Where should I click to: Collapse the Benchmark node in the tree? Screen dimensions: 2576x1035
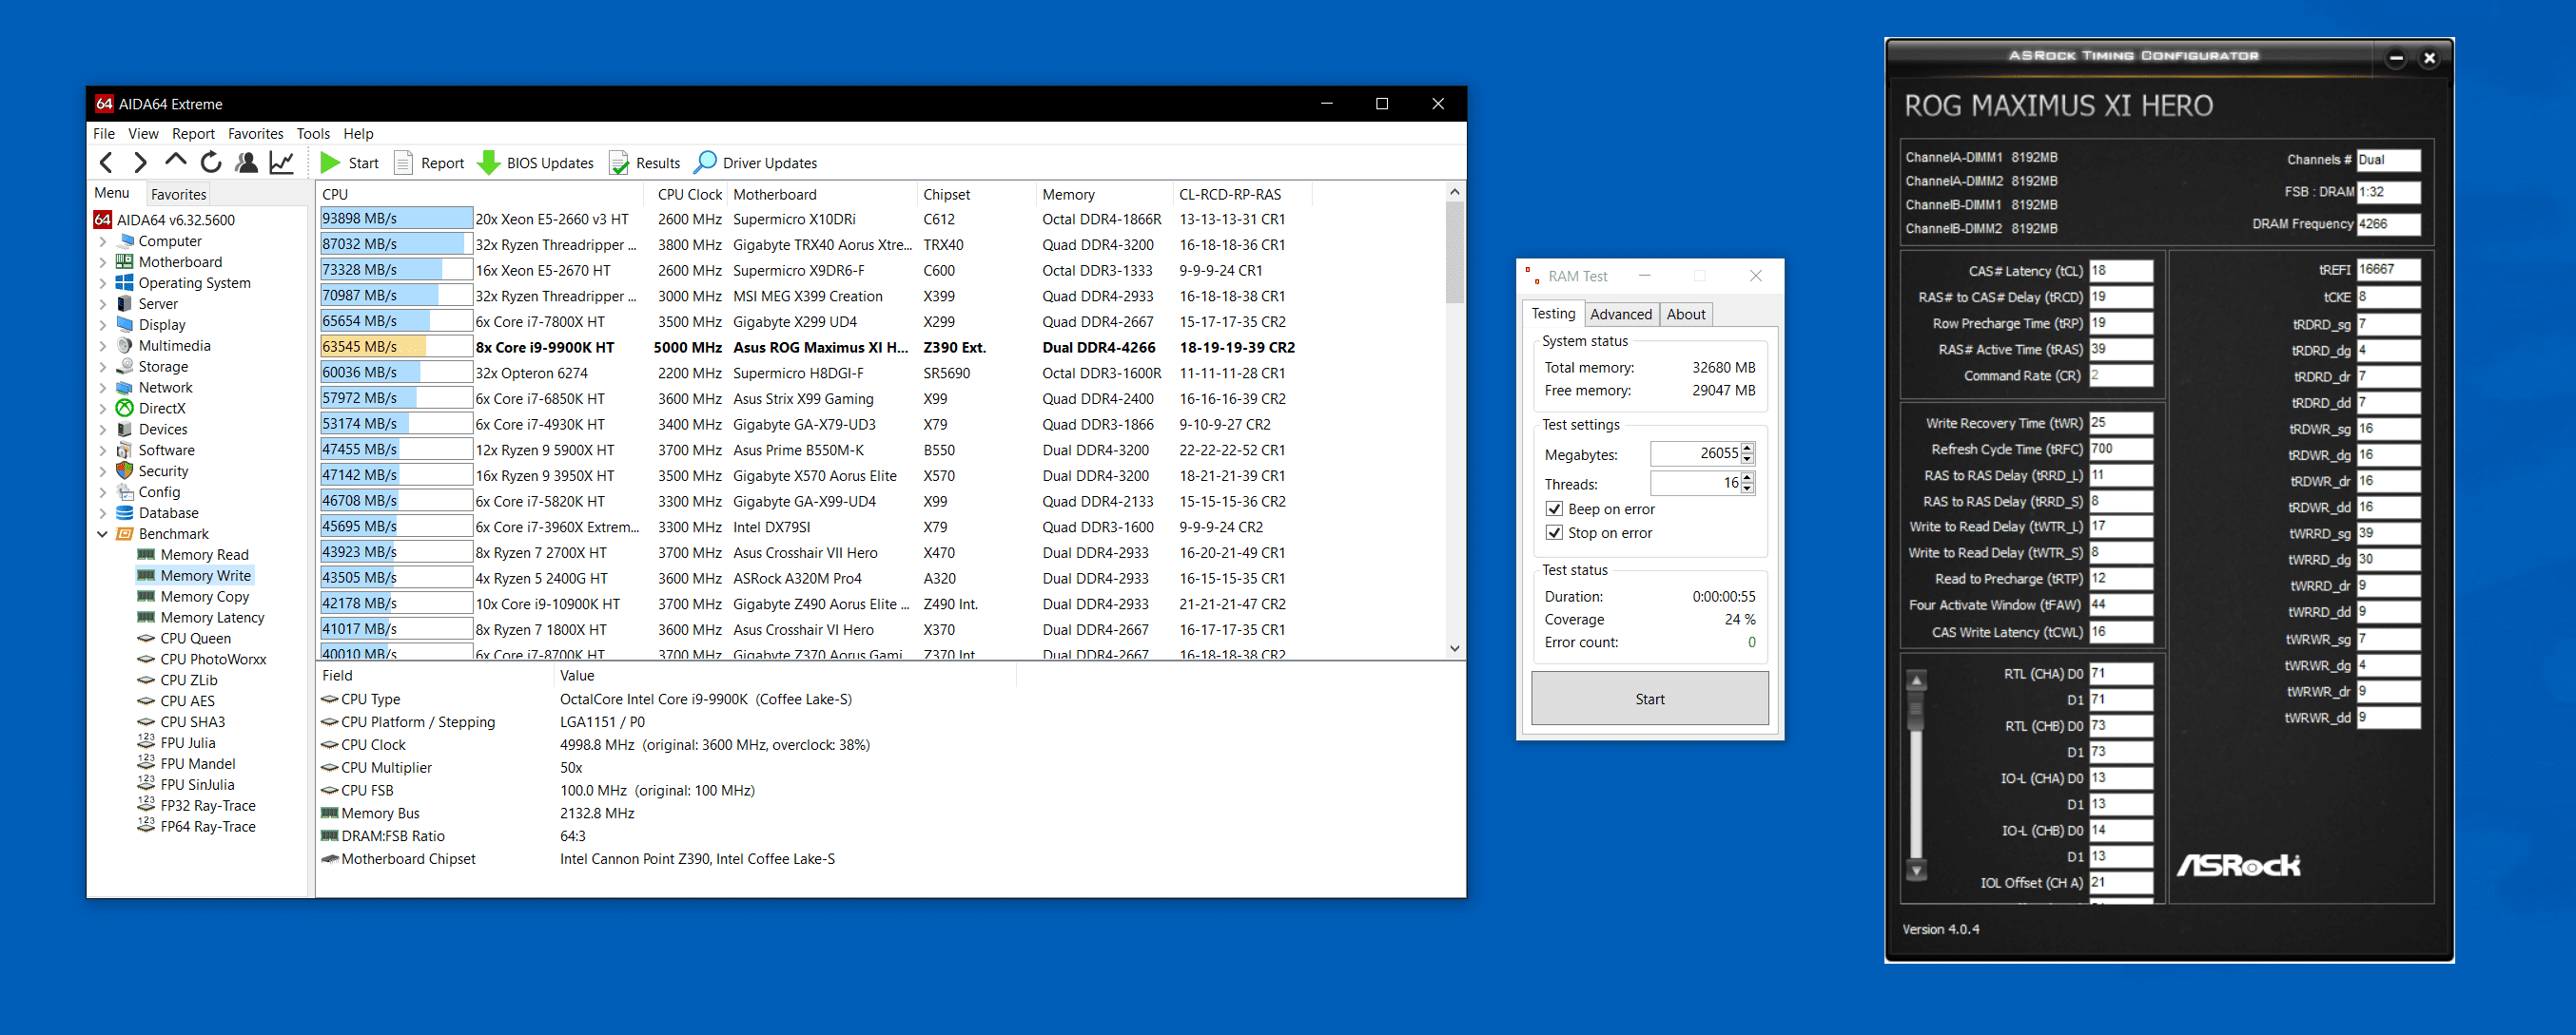coord(103,534)
